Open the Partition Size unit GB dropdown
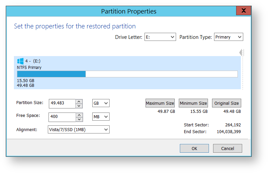 coord(101,103)
